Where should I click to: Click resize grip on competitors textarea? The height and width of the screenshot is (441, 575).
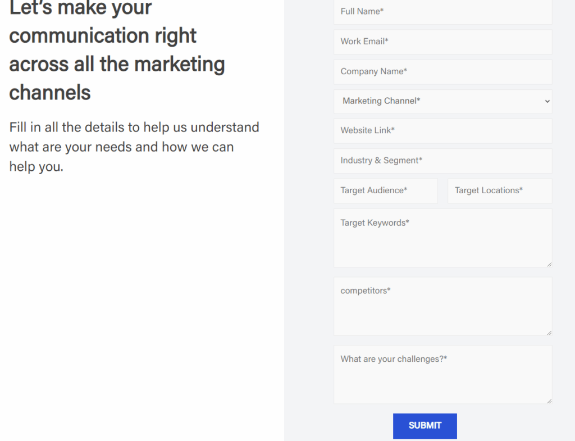click(549, 333)
